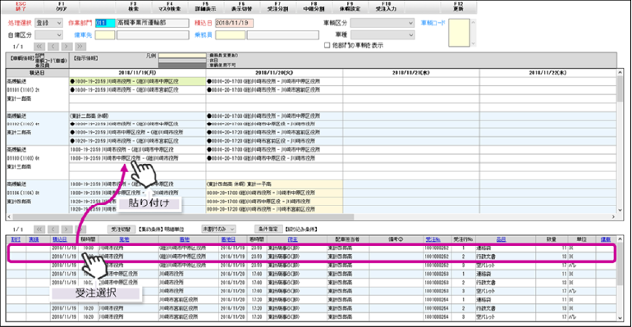632x327 pixels.
Task: Click the driver name 東計三郎高 in the vehicle column
Action: pos(19,167)
